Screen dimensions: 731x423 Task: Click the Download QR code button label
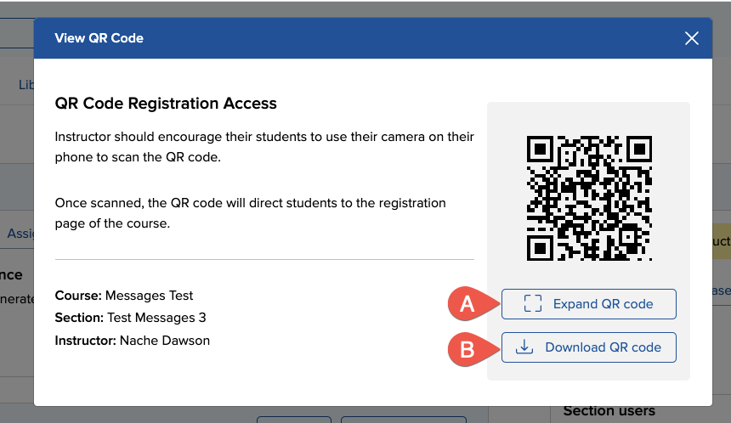tap(603, 347)
